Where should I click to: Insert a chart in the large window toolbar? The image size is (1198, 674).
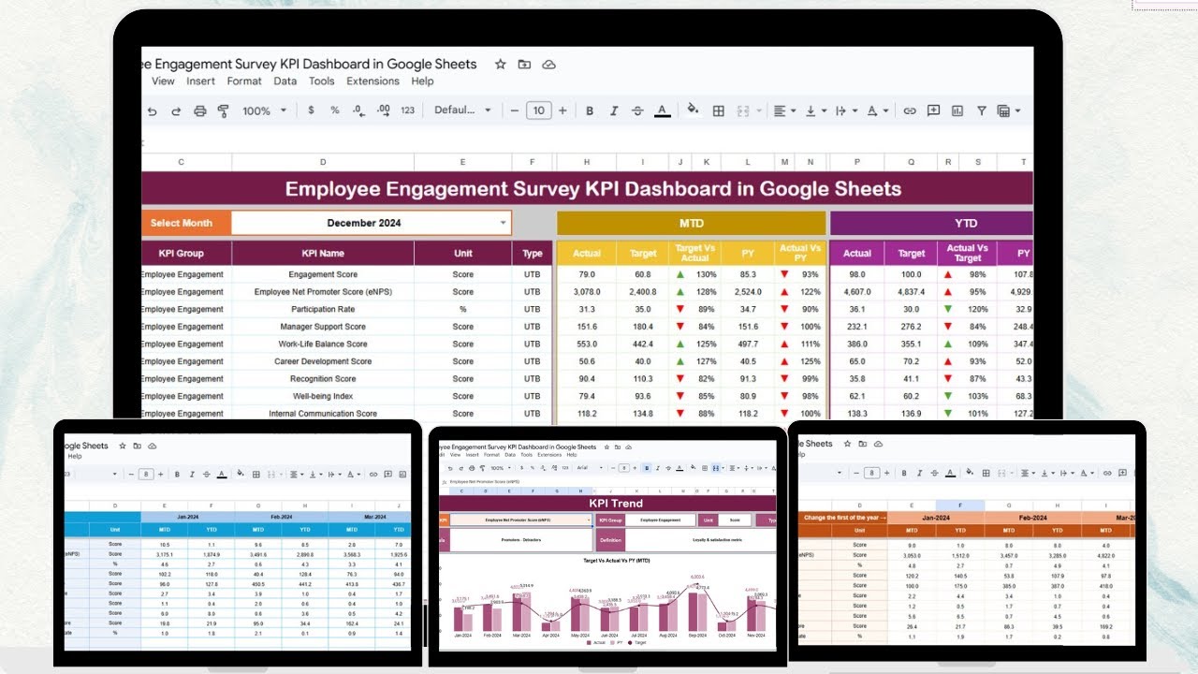click(x=957, y=110)
